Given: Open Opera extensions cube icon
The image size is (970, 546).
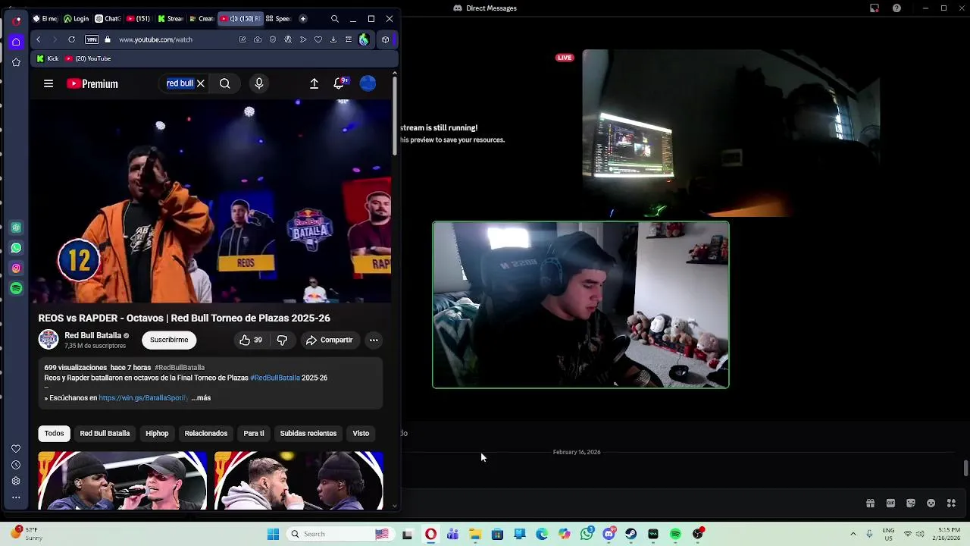Looking at the screenshot, I should tap(385, 39).
